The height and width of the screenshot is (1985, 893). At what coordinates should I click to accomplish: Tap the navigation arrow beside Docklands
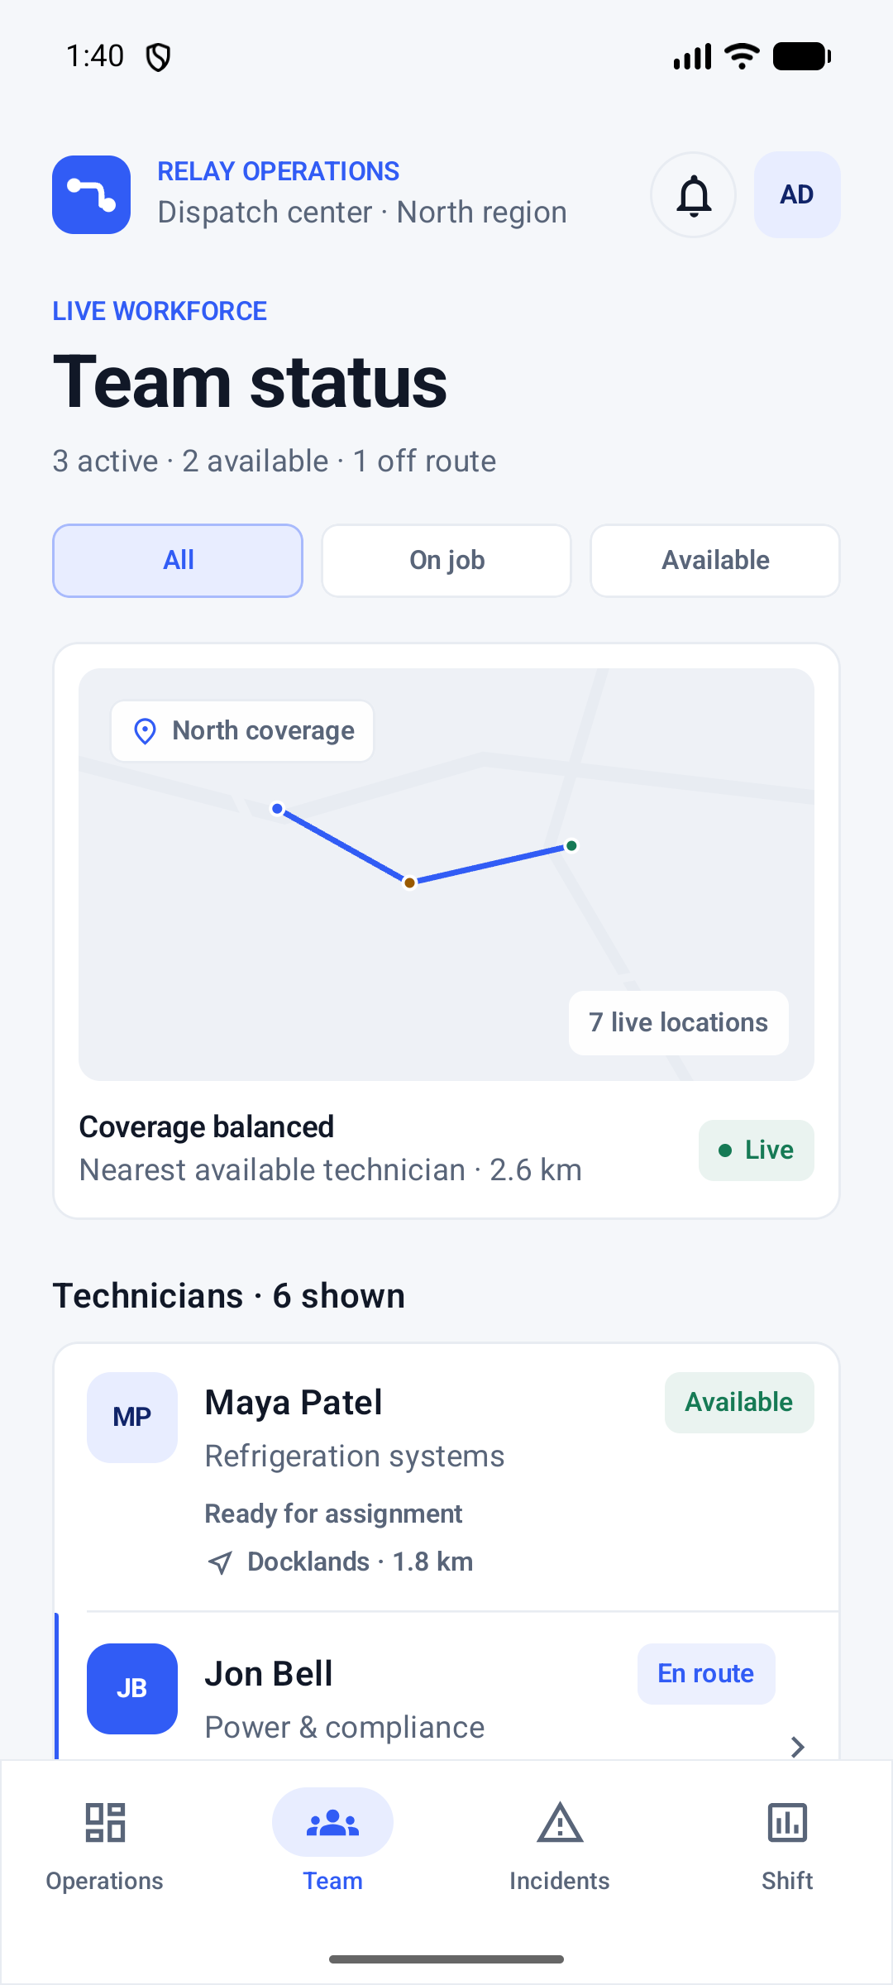point(219,1562)
